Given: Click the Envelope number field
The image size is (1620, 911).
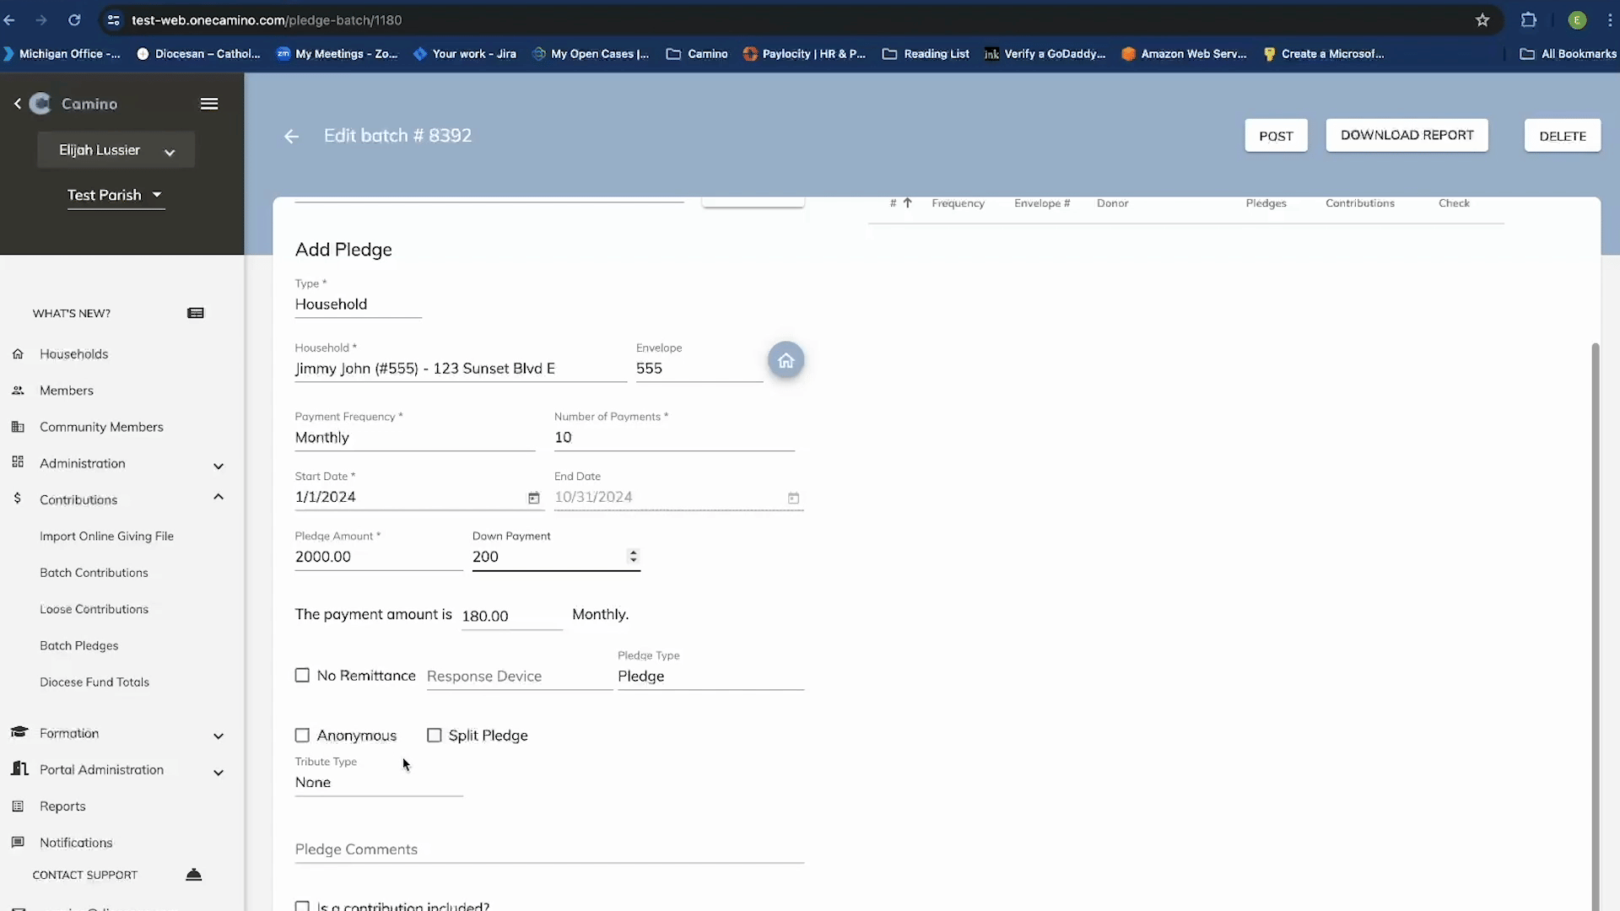Looking at the screenshot, I should [699, 368].
